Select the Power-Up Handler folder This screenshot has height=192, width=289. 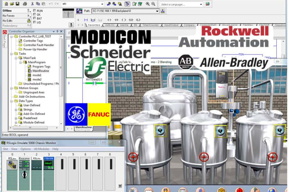pyautogui.click(x=33, y=49)
